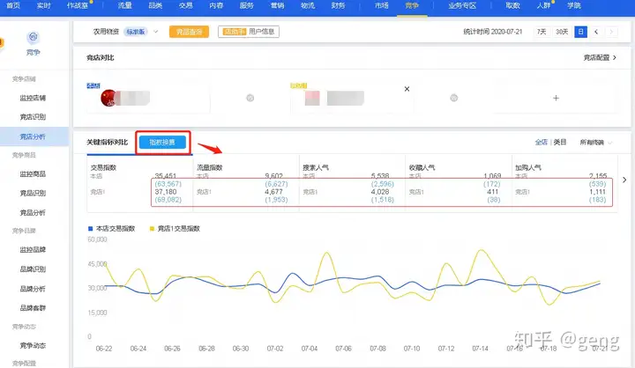
Task: Select the 交易指数 metric card
Action: 140,183
